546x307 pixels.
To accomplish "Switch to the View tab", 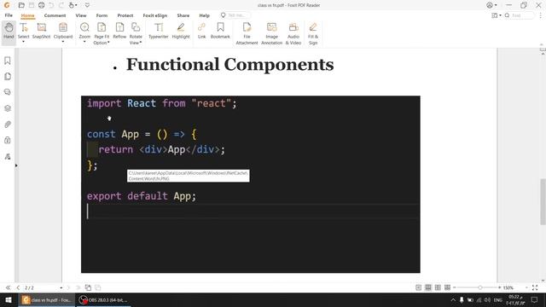I will 81,15.
